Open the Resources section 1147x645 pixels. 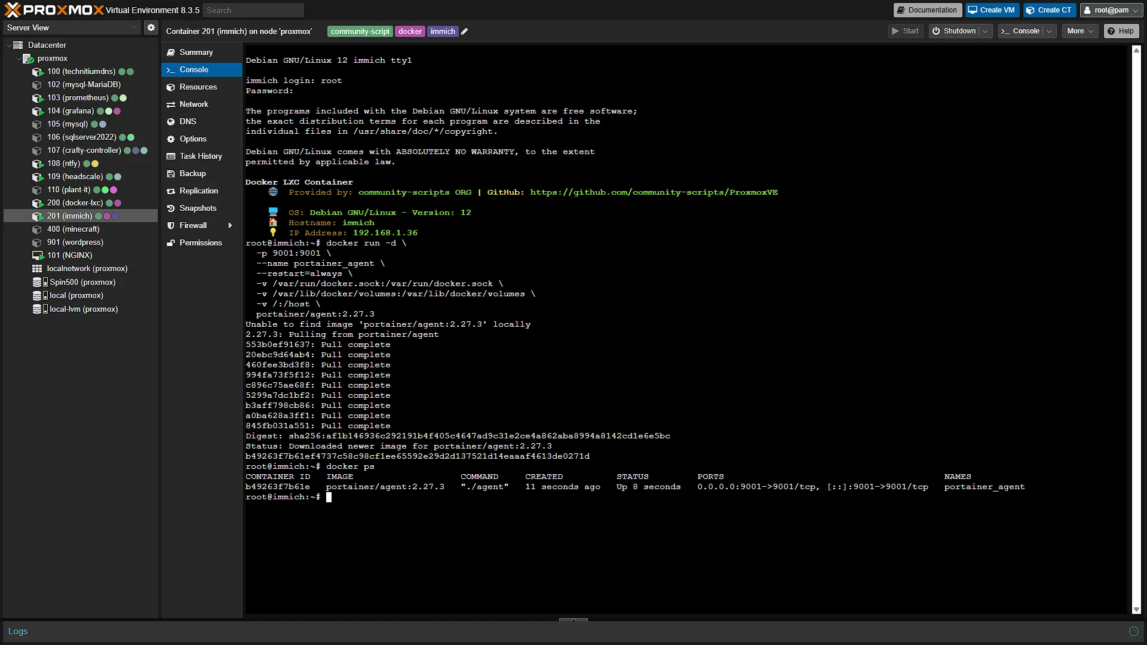[201, 87]
